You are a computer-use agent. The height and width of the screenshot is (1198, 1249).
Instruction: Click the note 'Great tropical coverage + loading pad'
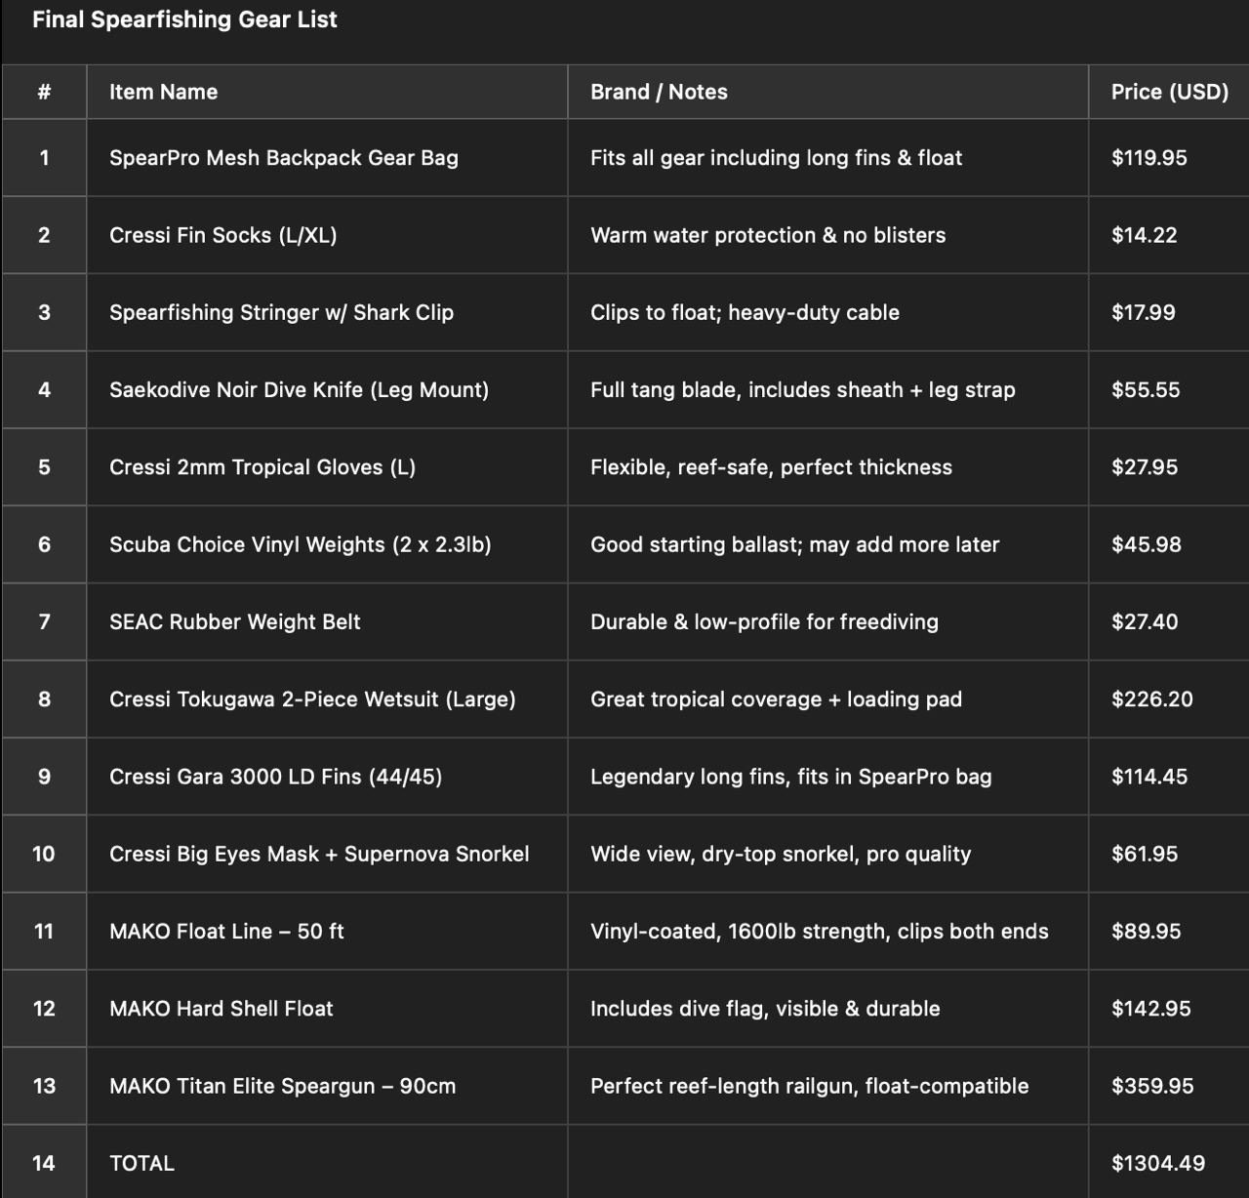(777, 699)
